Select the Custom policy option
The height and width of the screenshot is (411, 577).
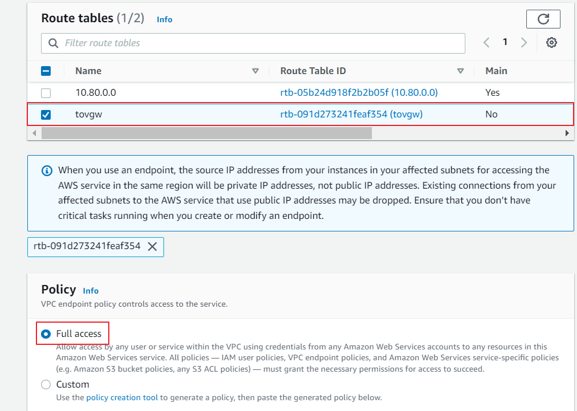click(x=46, y=385)
